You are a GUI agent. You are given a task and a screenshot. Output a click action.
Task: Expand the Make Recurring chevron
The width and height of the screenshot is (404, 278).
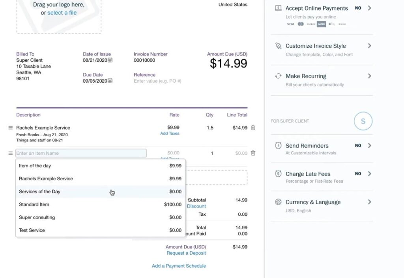369,76
